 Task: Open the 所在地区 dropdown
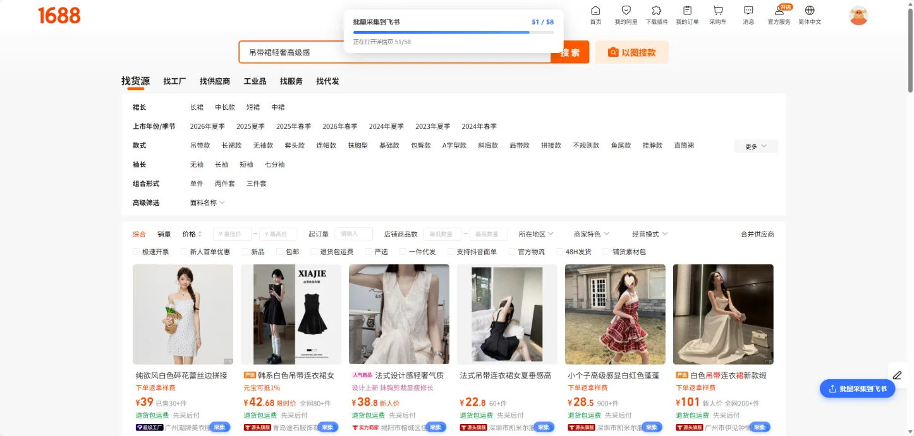click(x=536, y=234)
